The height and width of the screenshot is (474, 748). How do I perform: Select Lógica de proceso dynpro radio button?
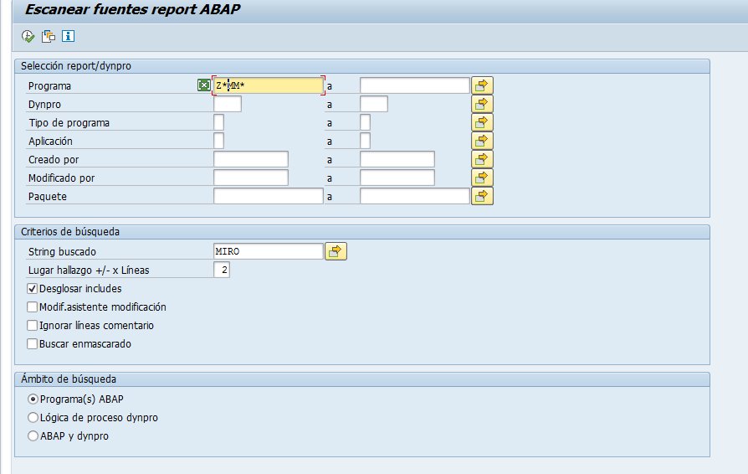click(x=33, y=418)
